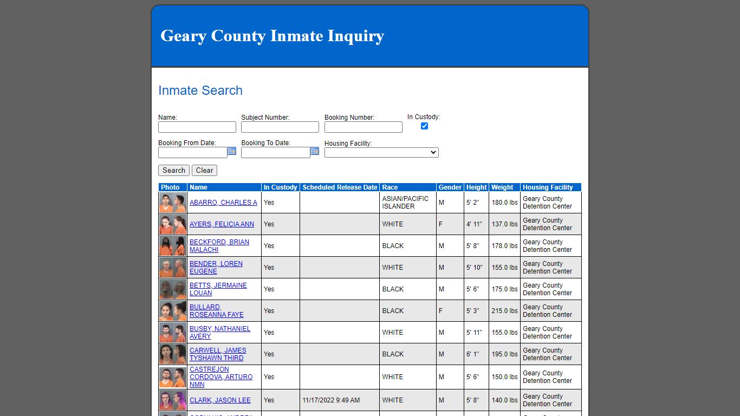Click the Inmate Search heading
This screenshot has height=416, width=740.
pos(200,90)
